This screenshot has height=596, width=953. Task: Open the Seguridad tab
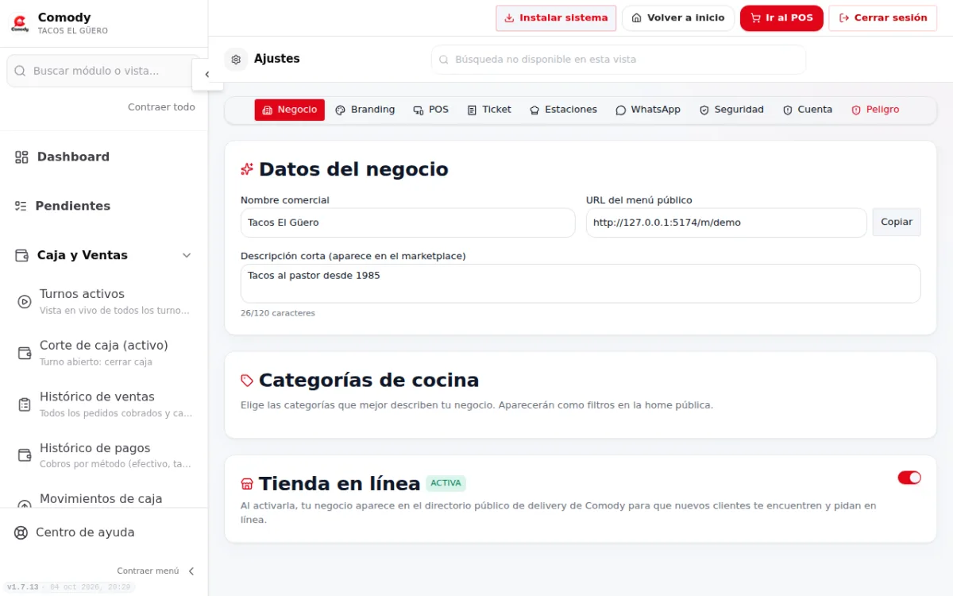point(731,110)
